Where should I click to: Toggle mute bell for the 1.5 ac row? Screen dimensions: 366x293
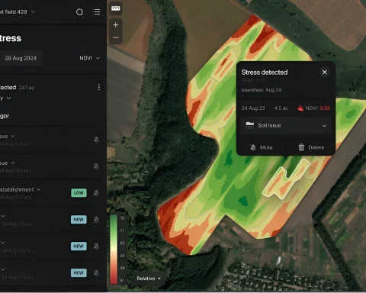96,220
